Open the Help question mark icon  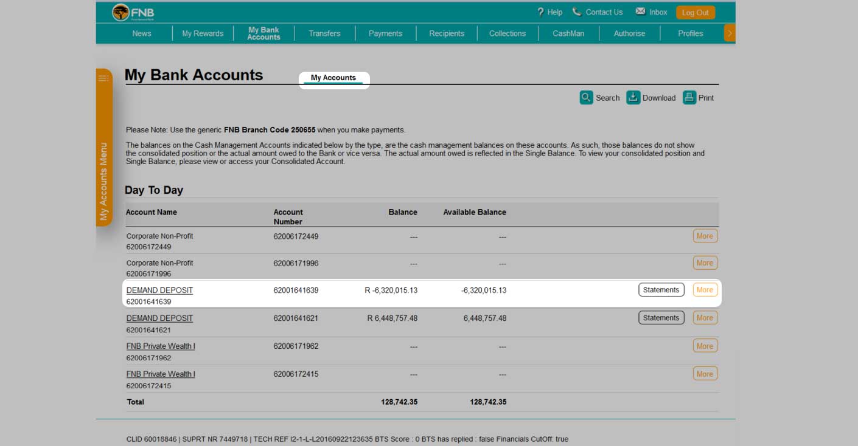coord(540,12)
